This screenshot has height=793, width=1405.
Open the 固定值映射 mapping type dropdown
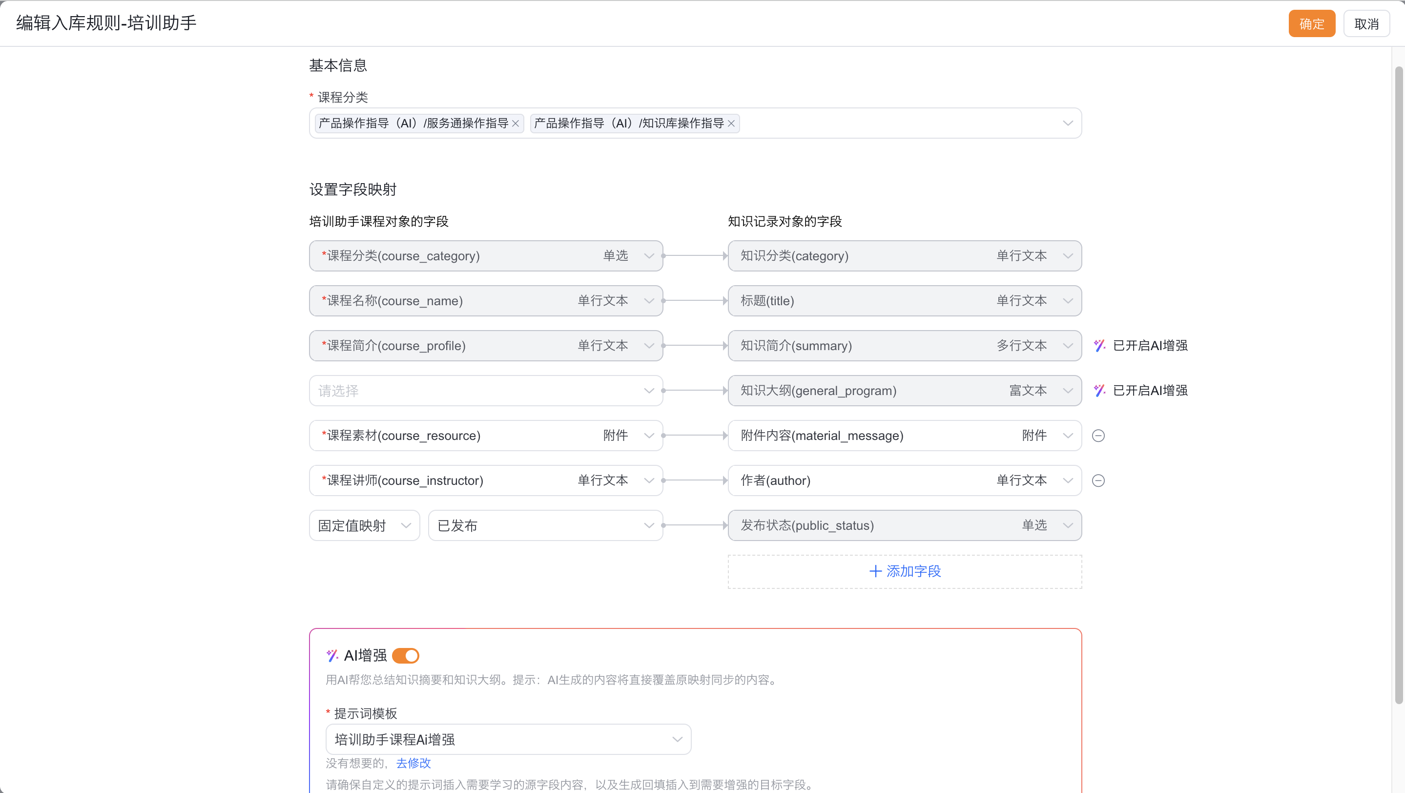[x=364, y=525]
